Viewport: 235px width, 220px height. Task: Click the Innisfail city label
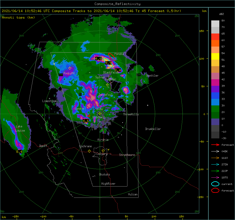(105, 95)
